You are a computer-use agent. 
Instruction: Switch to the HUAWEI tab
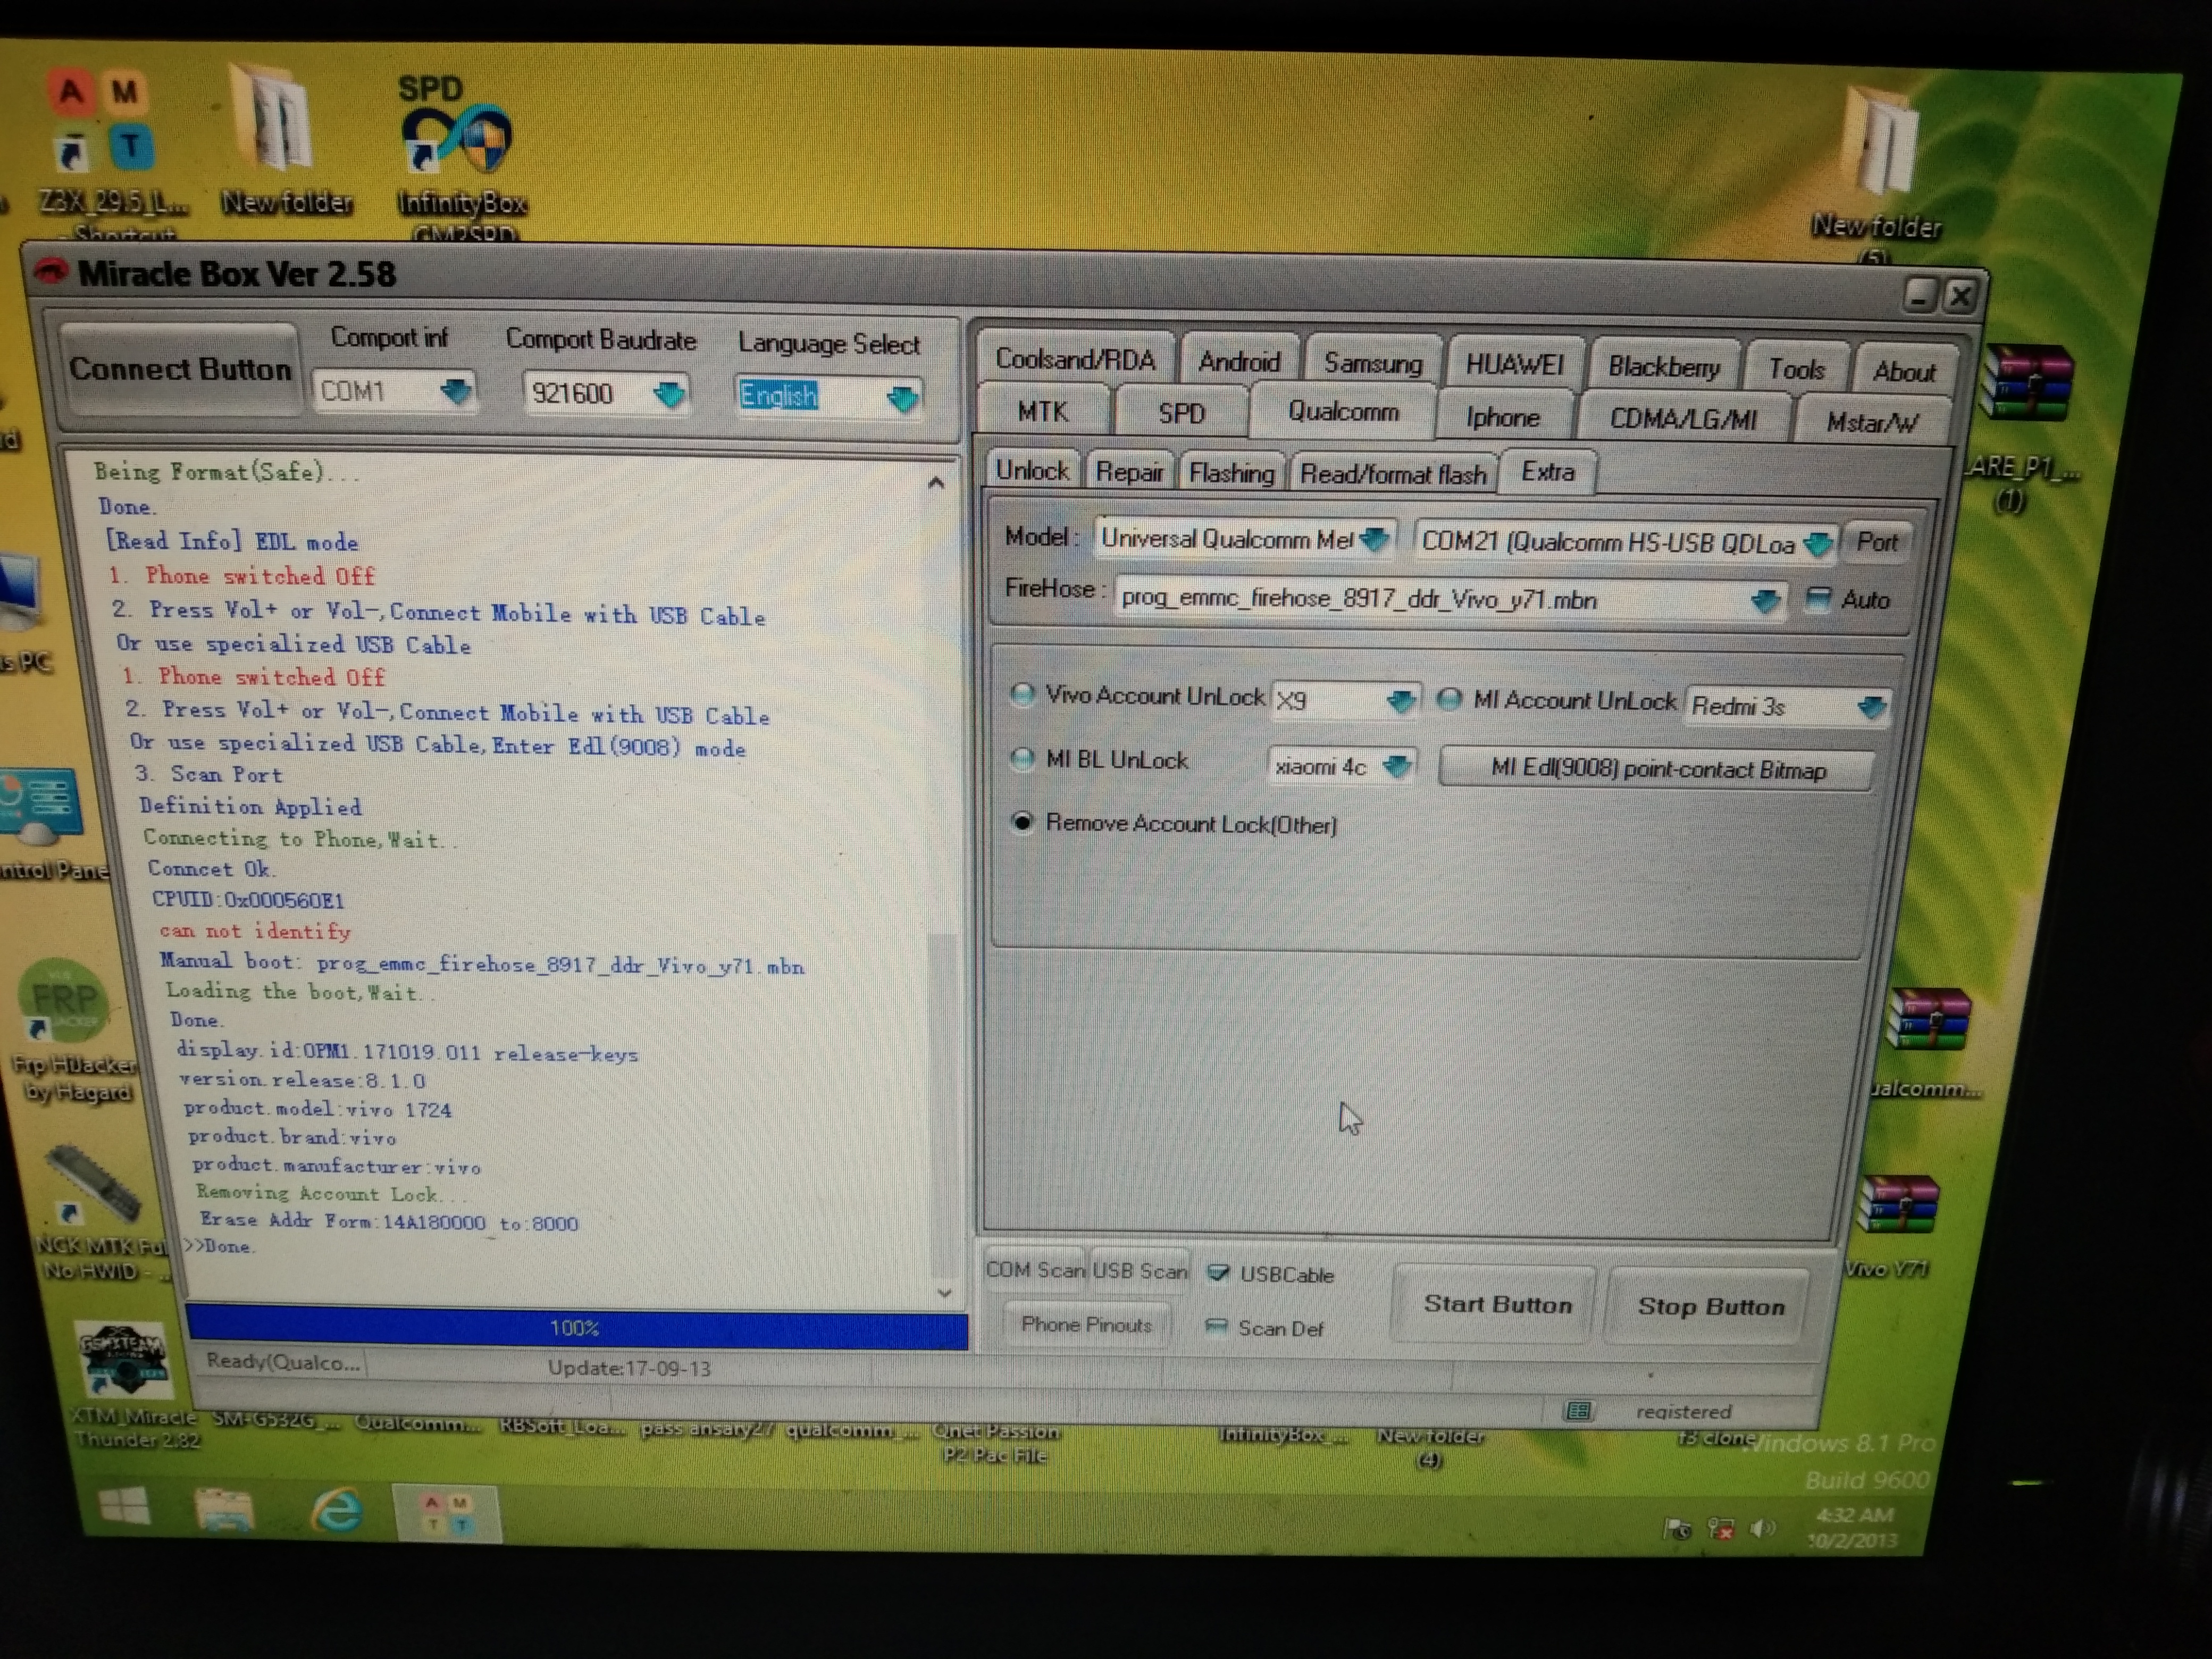coord(1514,365)
